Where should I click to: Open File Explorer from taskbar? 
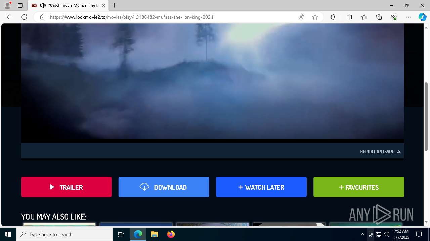(154, 234)
